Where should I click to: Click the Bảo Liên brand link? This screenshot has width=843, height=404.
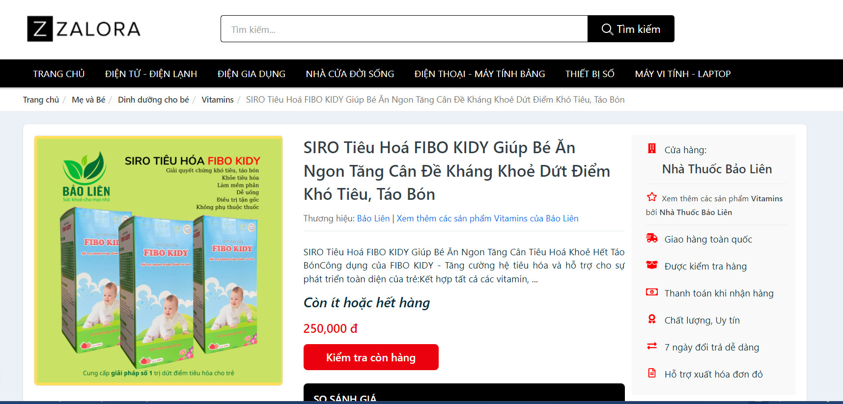coord(373,218)
